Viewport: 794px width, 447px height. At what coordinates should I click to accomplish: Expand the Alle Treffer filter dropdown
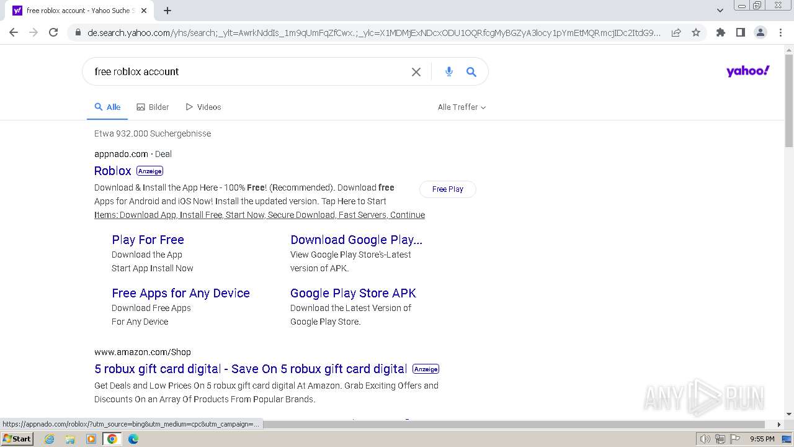[462, 107]
